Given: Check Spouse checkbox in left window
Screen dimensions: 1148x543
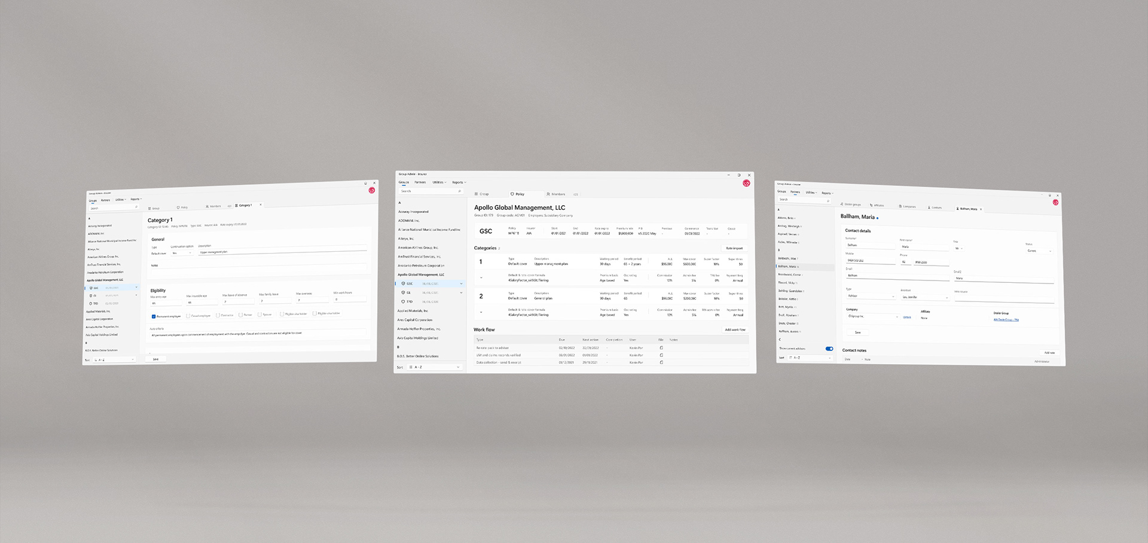Looking at the screenshot, I should pyautogui.click(x=259, y=315).
